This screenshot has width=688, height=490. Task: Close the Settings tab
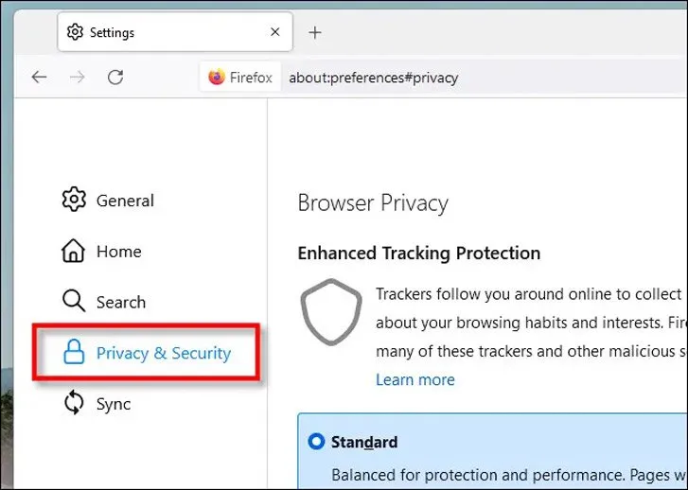point(275,32)
